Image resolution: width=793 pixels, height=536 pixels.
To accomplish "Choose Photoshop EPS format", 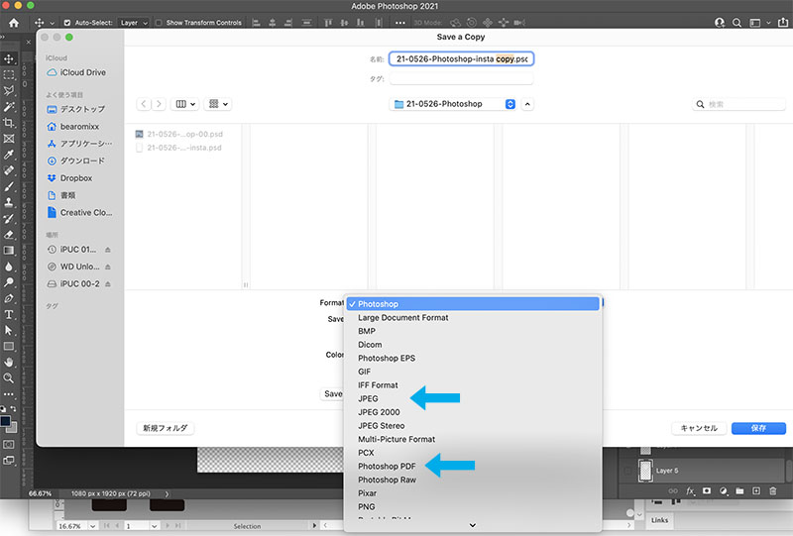I will 387,358.
